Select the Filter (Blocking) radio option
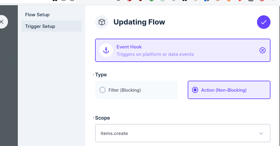280x146 pixels. click(x=136, y=90)
